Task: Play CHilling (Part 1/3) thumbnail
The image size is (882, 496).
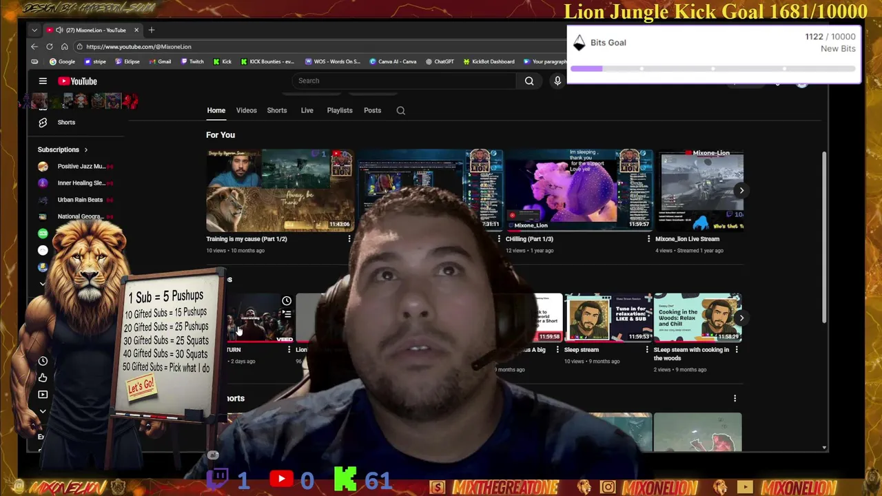Action: (578, 190)
